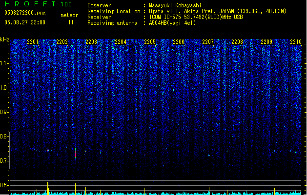Click the 2201 time marker
The height and width of the screenshot is (195, 307).
coord(33,42)
